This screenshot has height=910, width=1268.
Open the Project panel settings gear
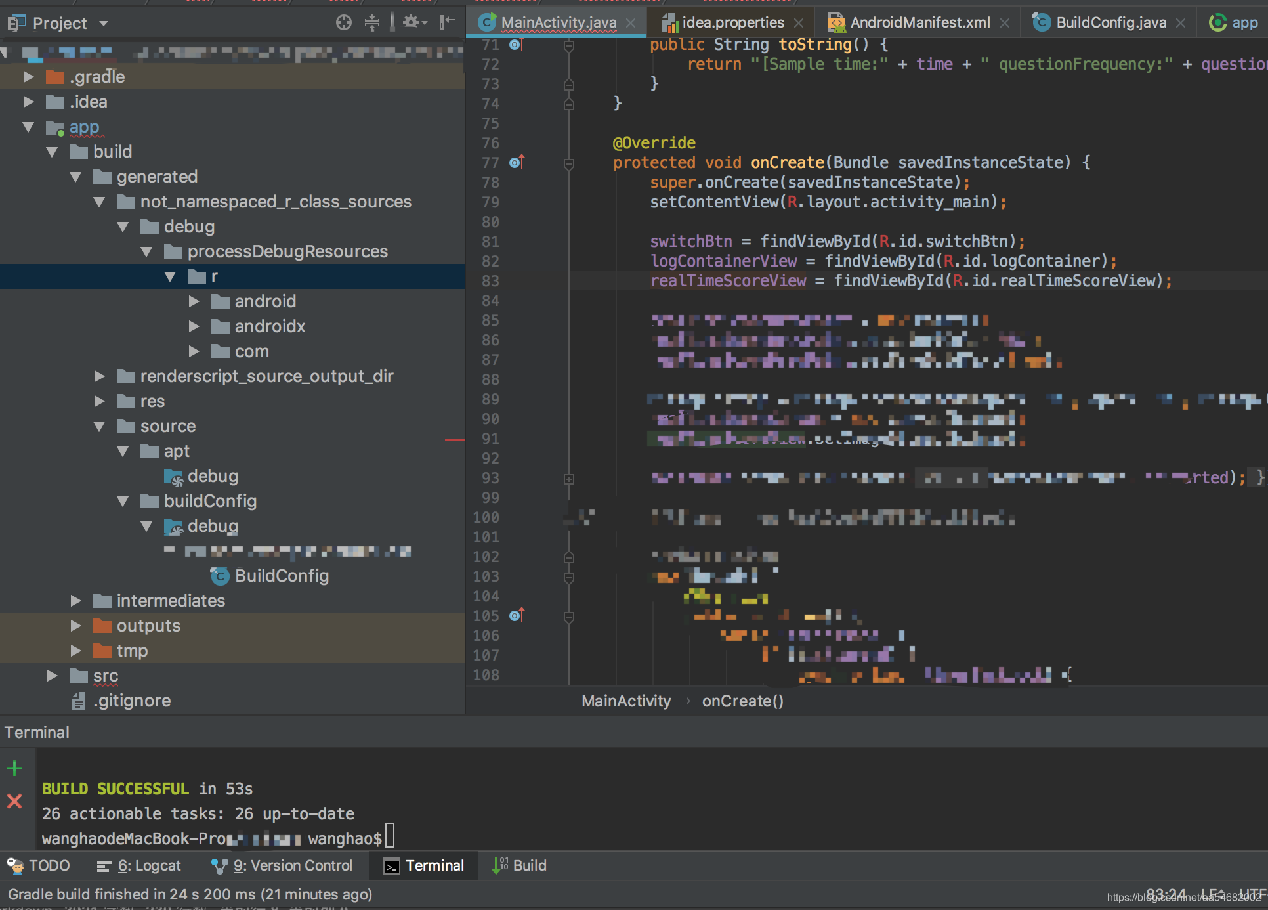point(414,23)
